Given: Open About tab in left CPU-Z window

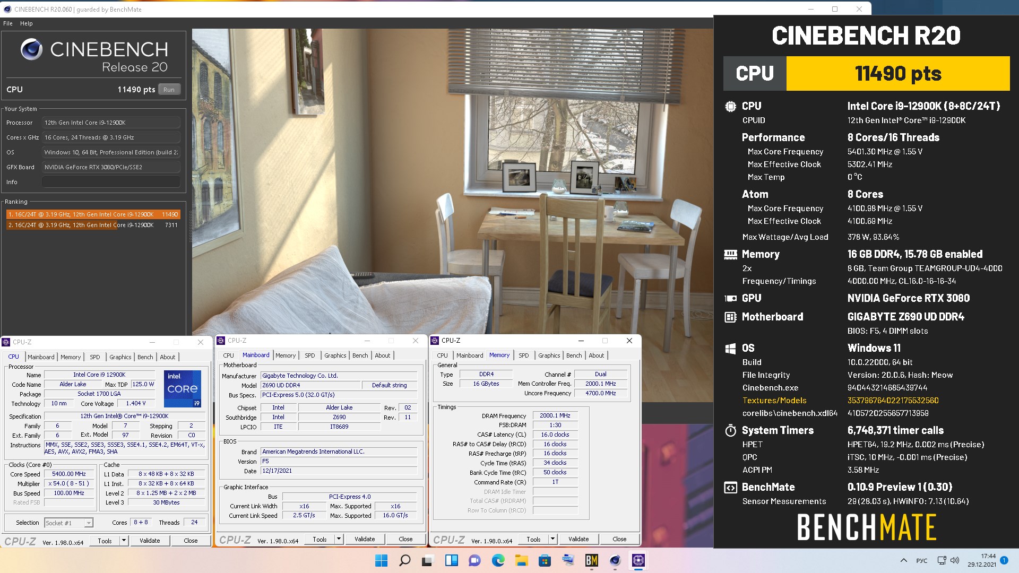Looking at the screenshot, I should pyautogui.click(x=167, y=357).
